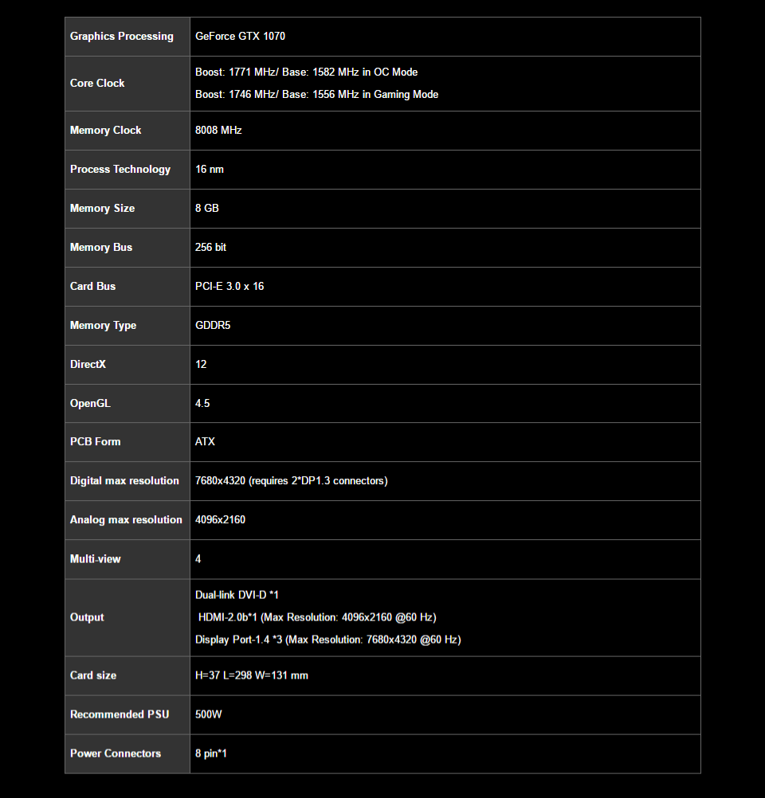Click the OC Mode boost clock line

coord(306,72)
